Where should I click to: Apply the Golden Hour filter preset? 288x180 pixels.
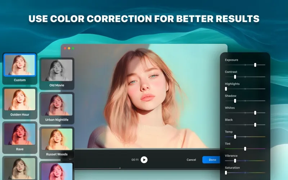[x=20, y=103]
